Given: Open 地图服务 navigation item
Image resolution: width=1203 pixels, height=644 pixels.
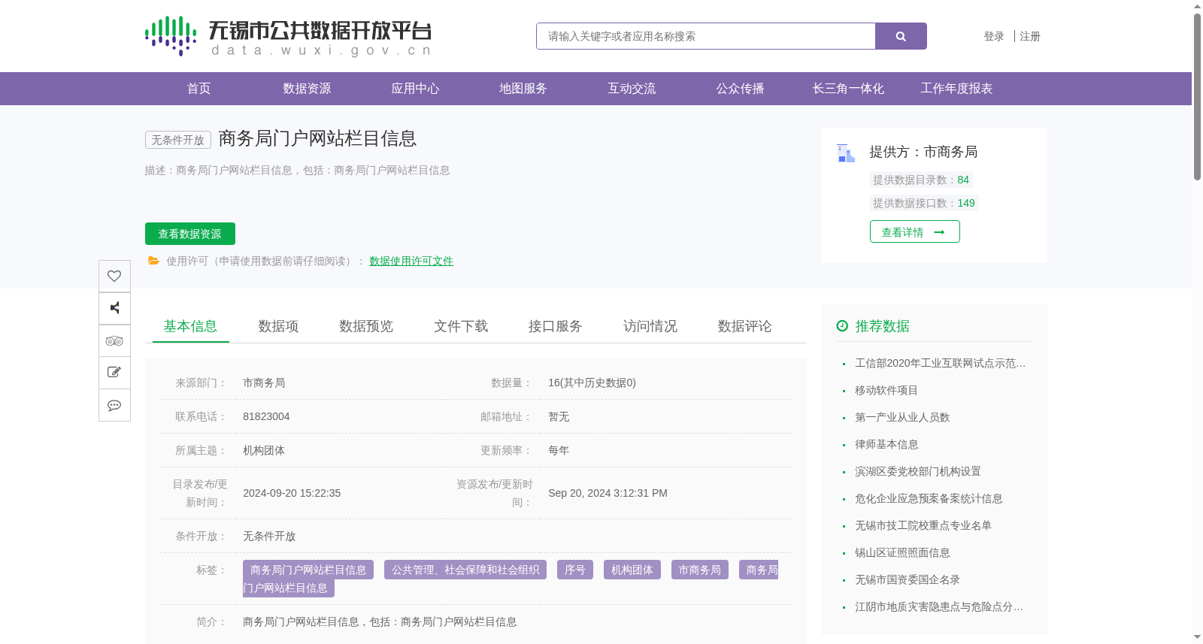Looking at the screenshot, I should point(523,89).
